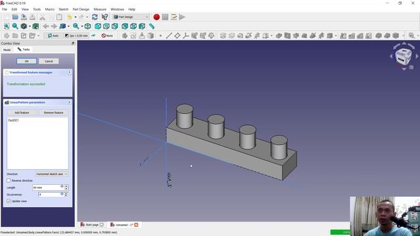Switch to the Model tab
The width and height of the screenshot is (420, 236).
(7, 50)
